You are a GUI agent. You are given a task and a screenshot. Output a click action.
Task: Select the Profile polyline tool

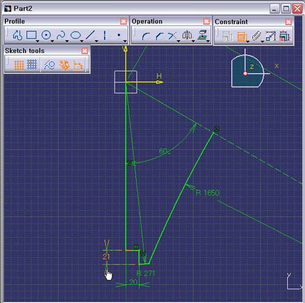[18, 35]
